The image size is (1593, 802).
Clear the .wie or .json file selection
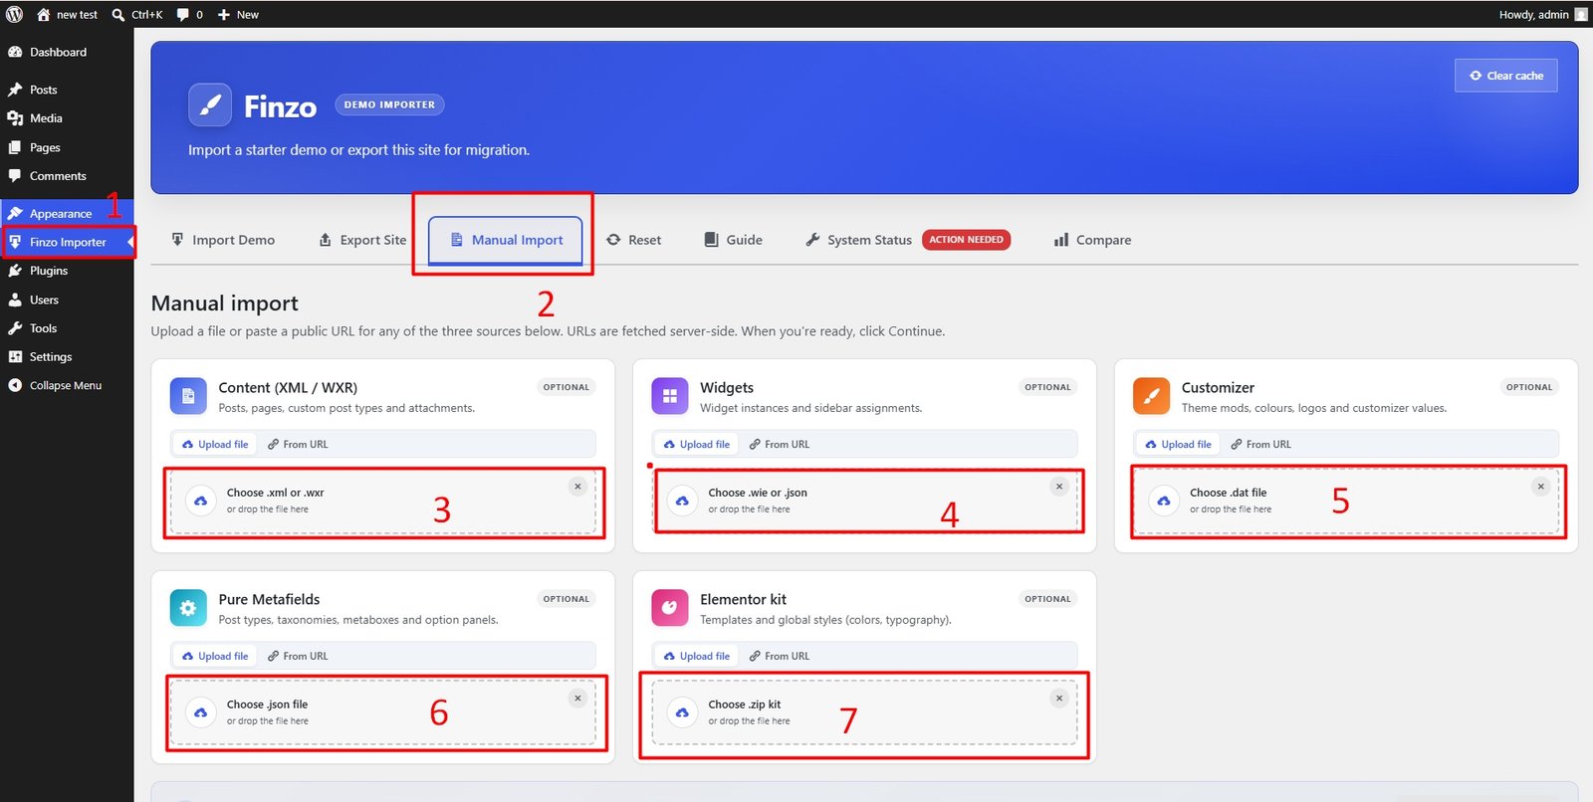1059,487
